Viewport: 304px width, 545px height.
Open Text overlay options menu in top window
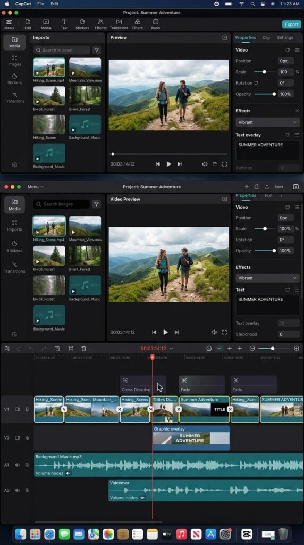[297, 135]
